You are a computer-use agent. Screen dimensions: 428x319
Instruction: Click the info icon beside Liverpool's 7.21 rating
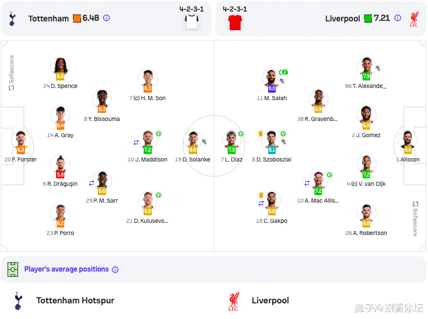pos(398,18)
